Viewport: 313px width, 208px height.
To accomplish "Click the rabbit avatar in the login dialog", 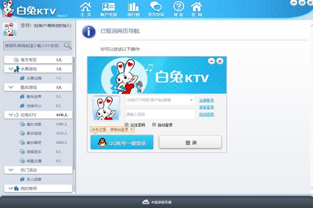I will [x=106, y=108].
